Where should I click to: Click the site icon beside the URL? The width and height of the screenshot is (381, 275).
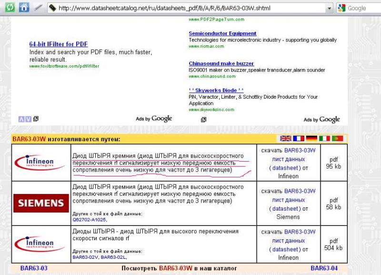coord(52,8)
